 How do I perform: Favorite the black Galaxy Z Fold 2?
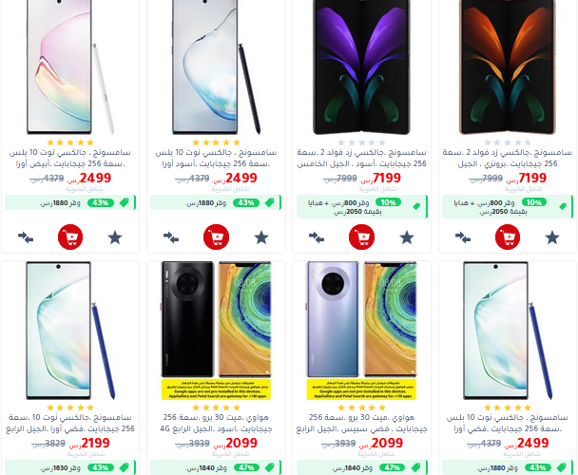tap(407, 237)
